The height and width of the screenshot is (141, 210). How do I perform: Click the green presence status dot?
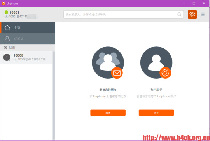pos(6,12)
